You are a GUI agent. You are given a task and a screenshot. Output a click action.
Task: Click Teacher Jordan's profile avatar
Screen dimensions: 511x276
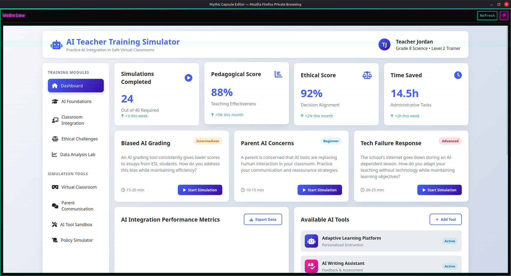point(384,44)
